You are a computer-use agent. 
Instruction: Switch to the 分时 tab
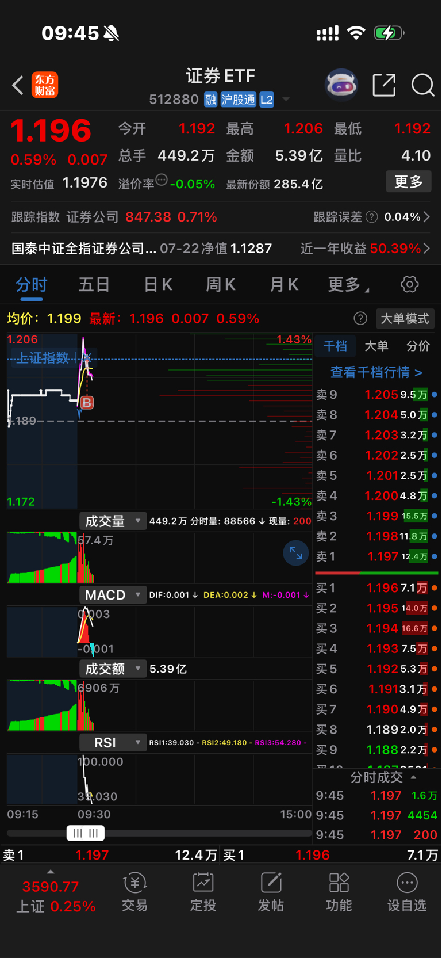click(32, 284)
